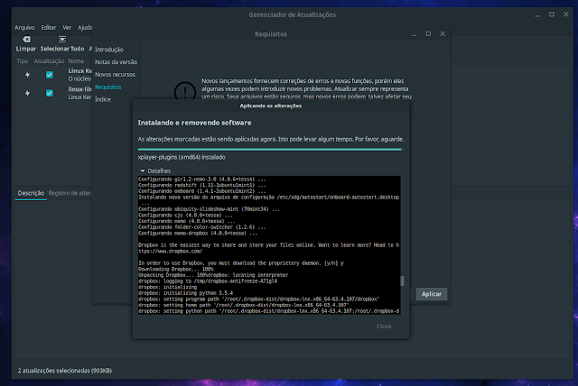Open the Ajuda menu

(85, 28)
